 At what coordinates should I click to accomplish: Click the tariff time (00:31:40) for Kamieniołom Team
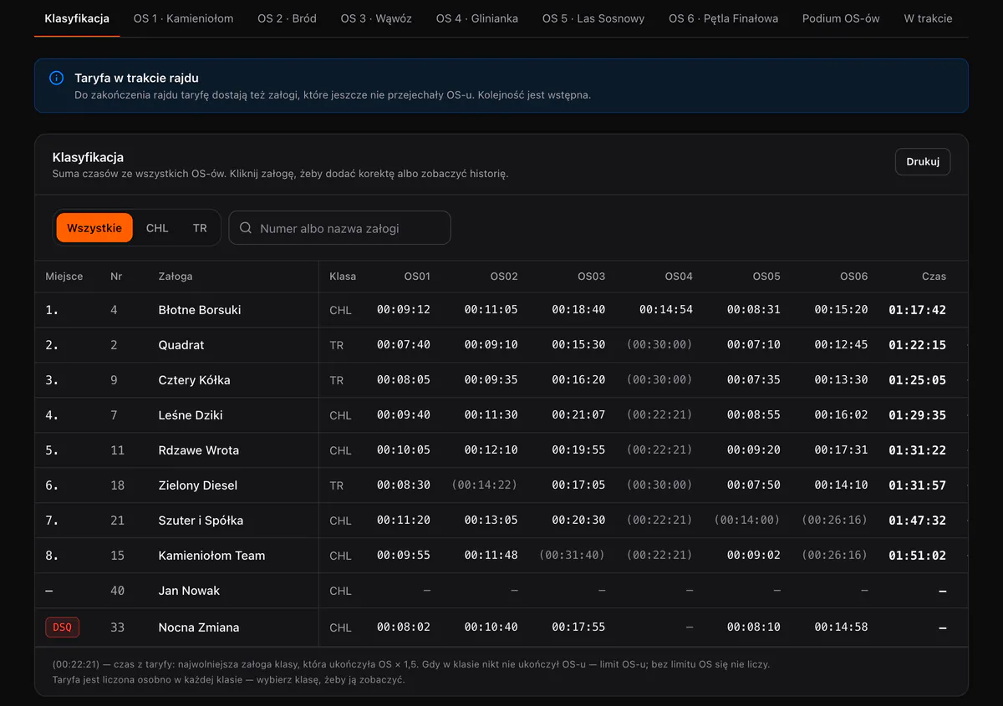click(x=572, y=556)
